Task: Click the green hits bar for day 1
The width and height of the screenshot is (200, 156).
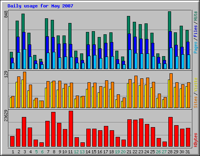Action: tap(11, 55)
